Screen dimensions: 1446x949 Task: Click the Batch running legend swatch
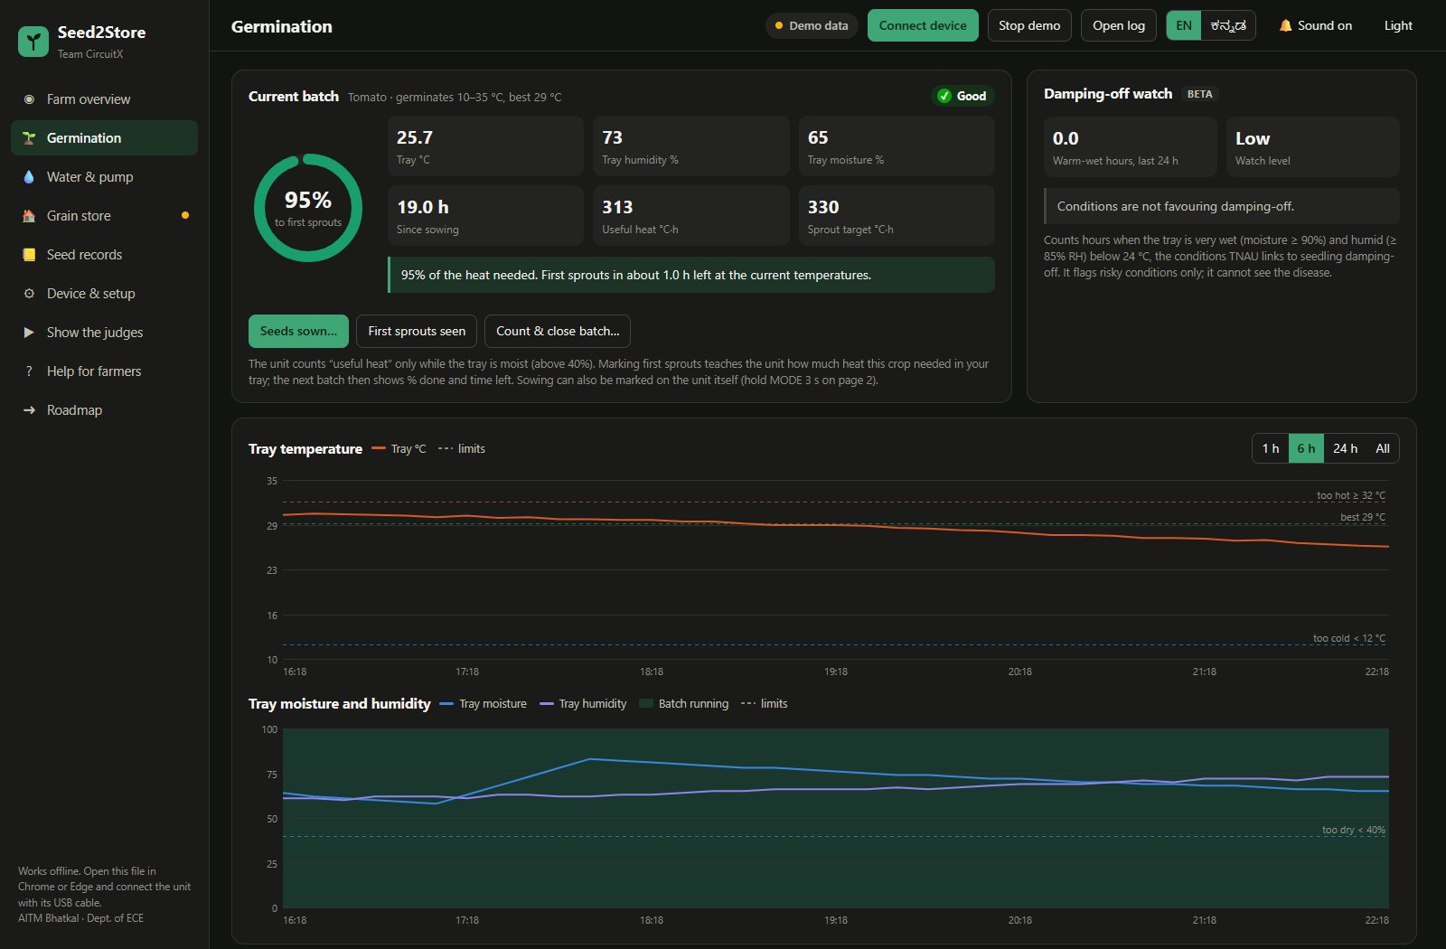[646, 704]
